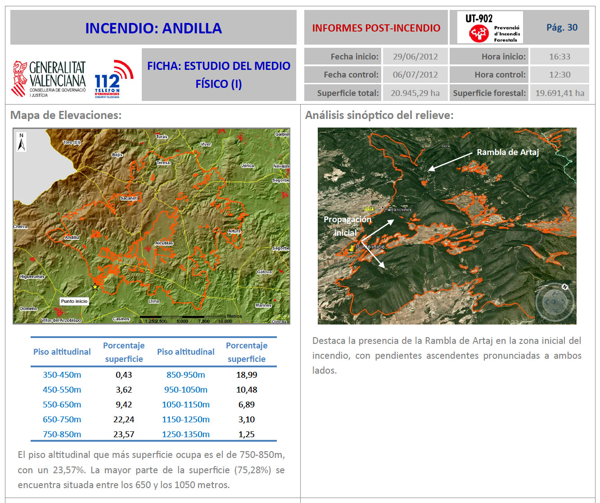Click the 'Sacañet' town label on map
This screenshot has width=600, height=503.
128,198
